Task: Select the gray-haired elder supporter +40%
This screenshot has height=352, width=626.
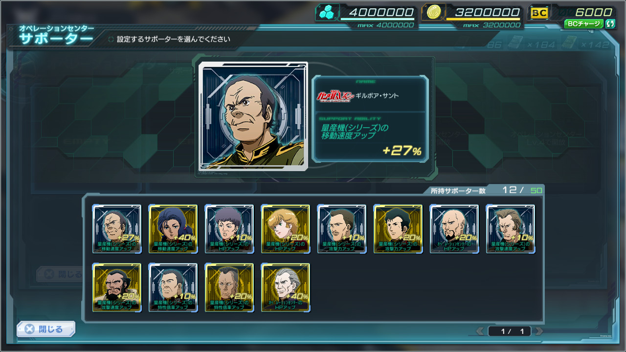Action: (286, 287)
